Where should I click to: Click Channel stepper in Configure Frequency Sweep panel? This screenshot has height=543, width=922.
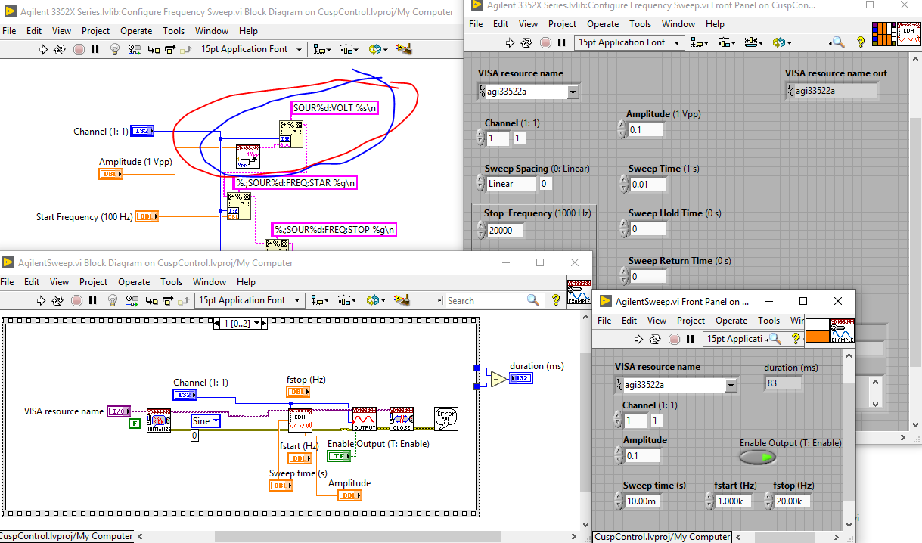[x=480, y=138]
